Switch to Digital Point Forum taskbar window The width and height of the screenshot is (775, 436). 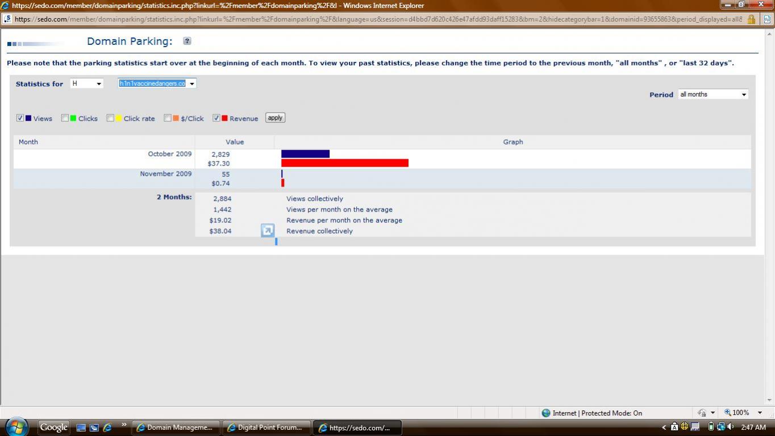tap(266, 427)
